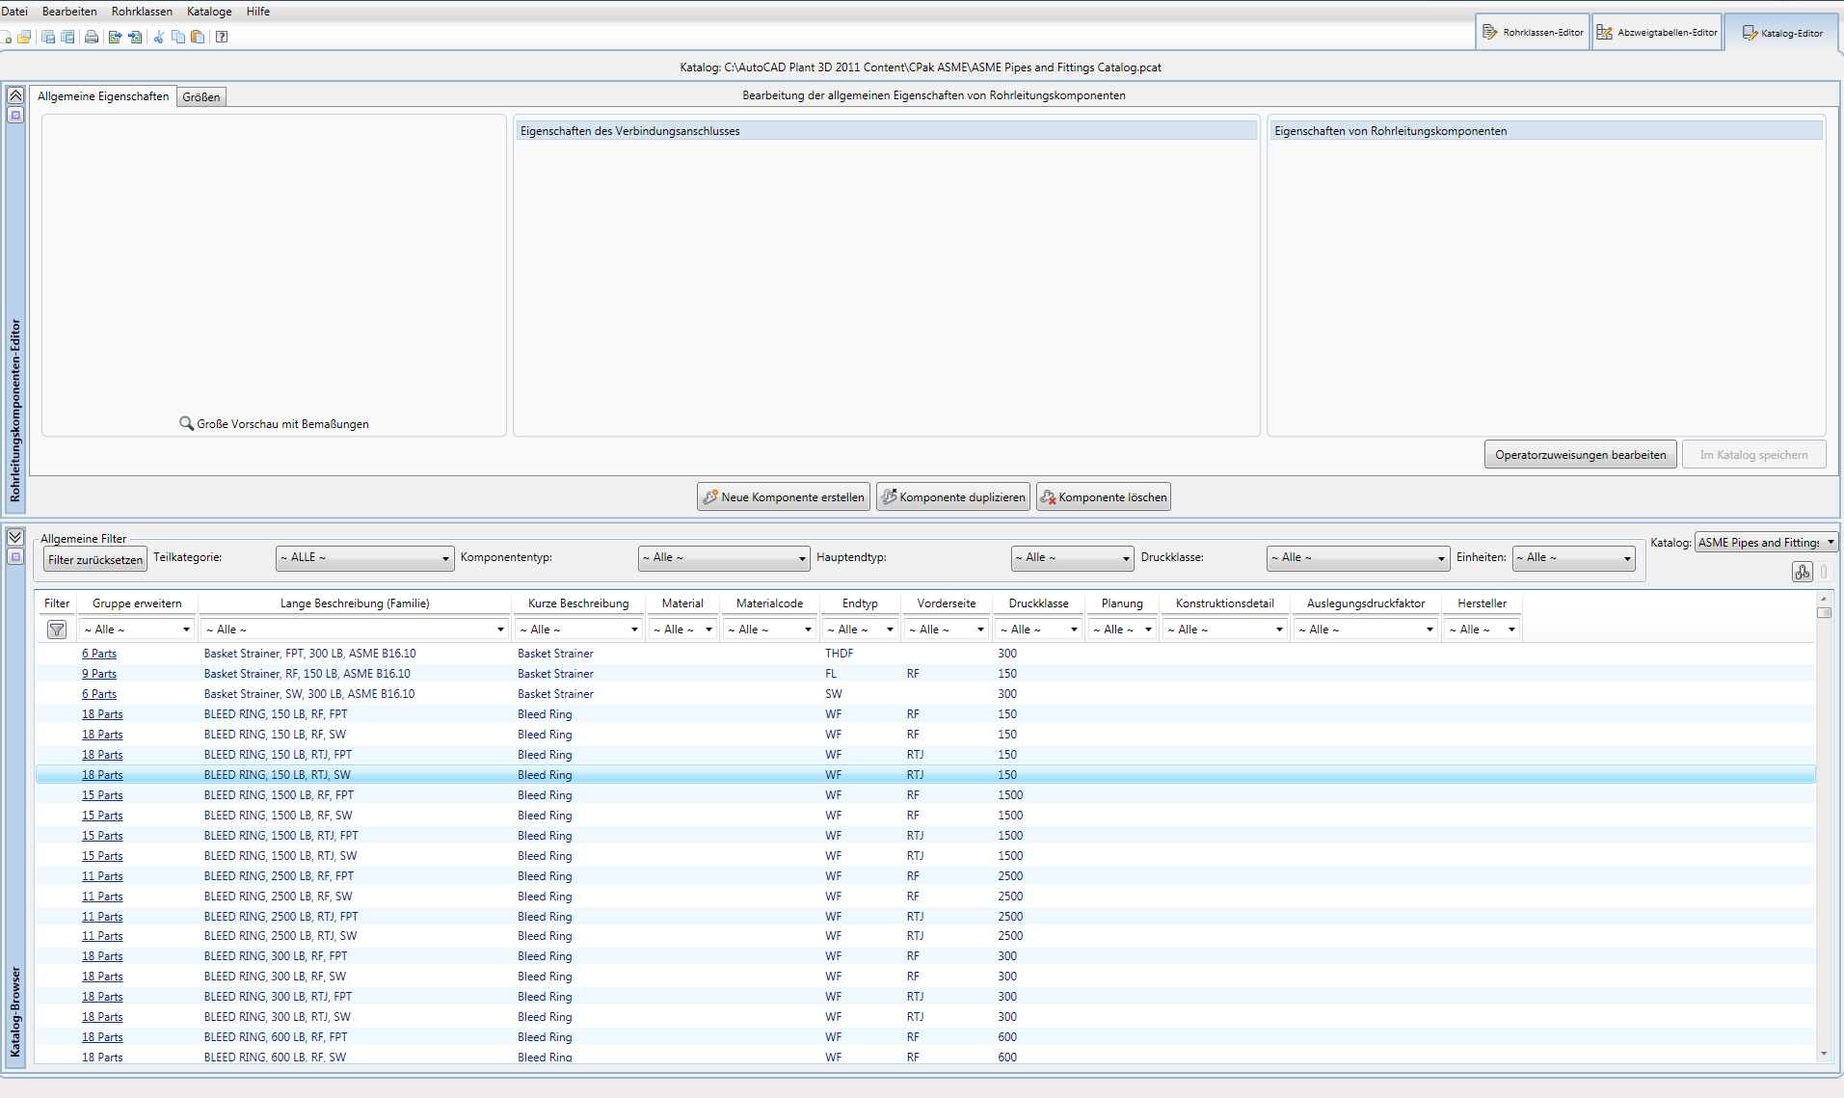Click 15 Parts link for BLEED RING 1500 LB RF FPT

(102, 795)
